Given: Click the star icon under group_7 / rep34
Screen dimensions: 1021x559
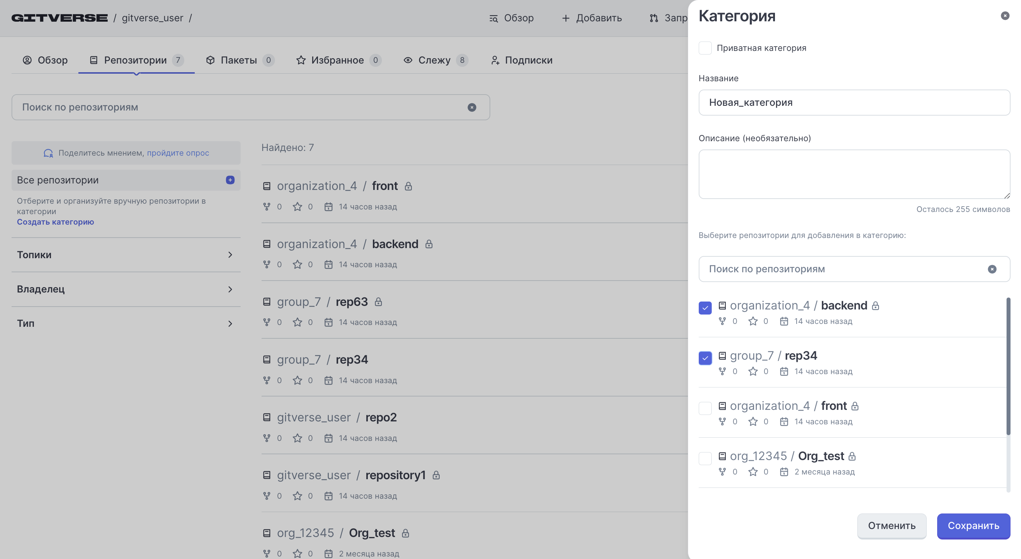Looking at the screenshot, I should [297, 380].
